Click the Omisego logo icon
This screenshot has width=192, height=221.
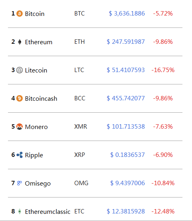20,183
